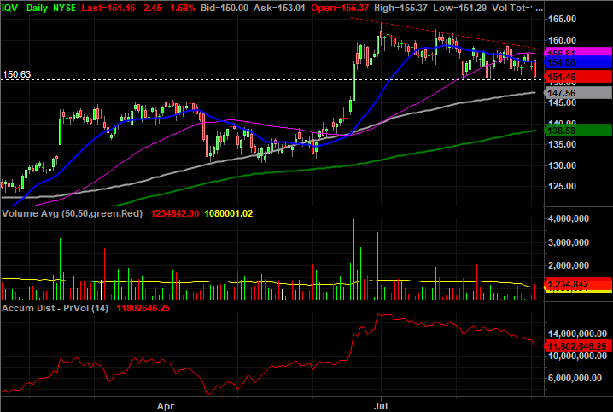Select the 150.63 horizontal line label
Image resolution: width=613 pixels, height=412 pixels.
(17, 74)
